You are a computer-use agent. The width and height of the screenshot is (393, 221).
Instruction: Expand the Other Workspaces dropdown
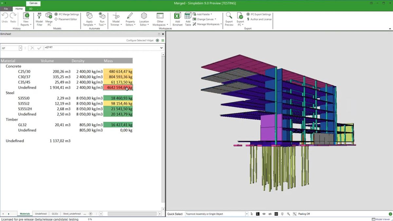tap(160, 20)
